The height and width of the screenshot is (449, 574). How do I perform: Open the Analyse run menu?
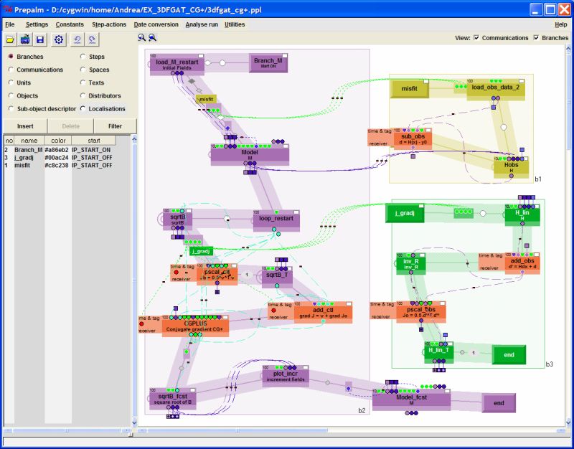point(201,24)
